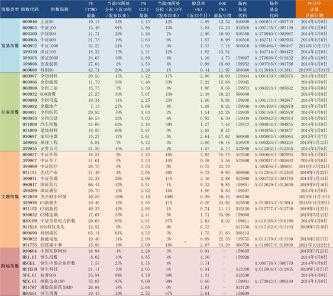Screen dimensions: 333x296
Task: Click 央企股东回报 index name
Action: pyautogui.click(x=53, y=197)
